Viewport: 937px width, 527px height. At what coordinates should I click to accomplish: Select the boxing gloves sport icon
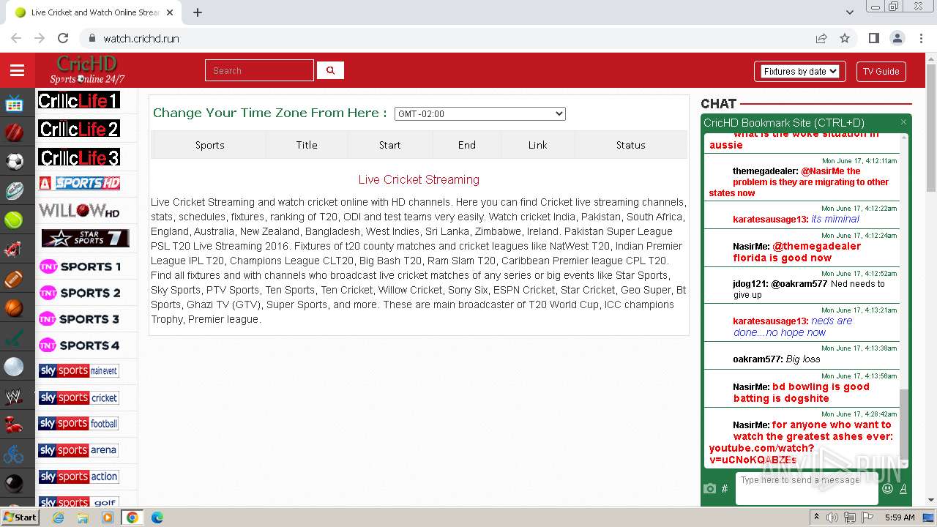(x=14, y=425)
